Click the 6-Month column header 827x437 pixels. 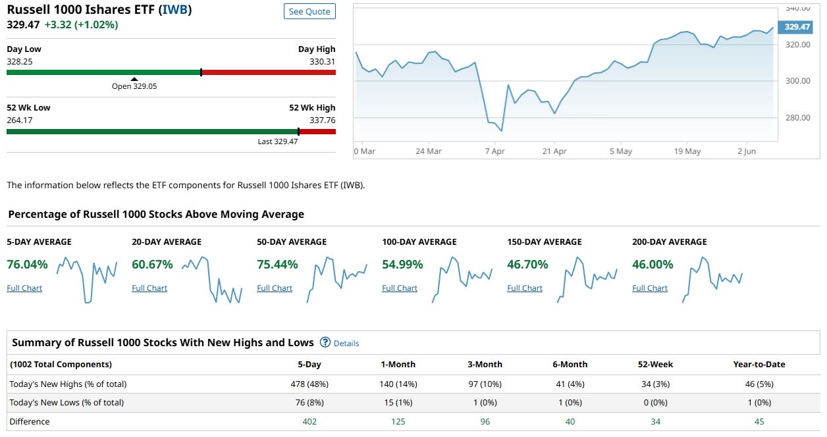click(x=570, y=364)
